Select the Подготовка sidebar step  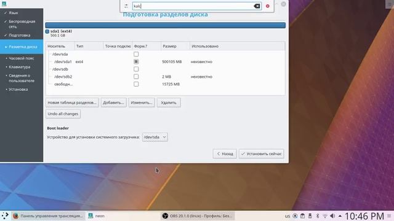coord(19,36)
